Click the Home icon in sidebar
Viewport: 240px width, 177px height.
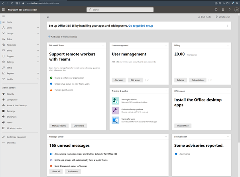pyautogui.click(x=4, y=22)
